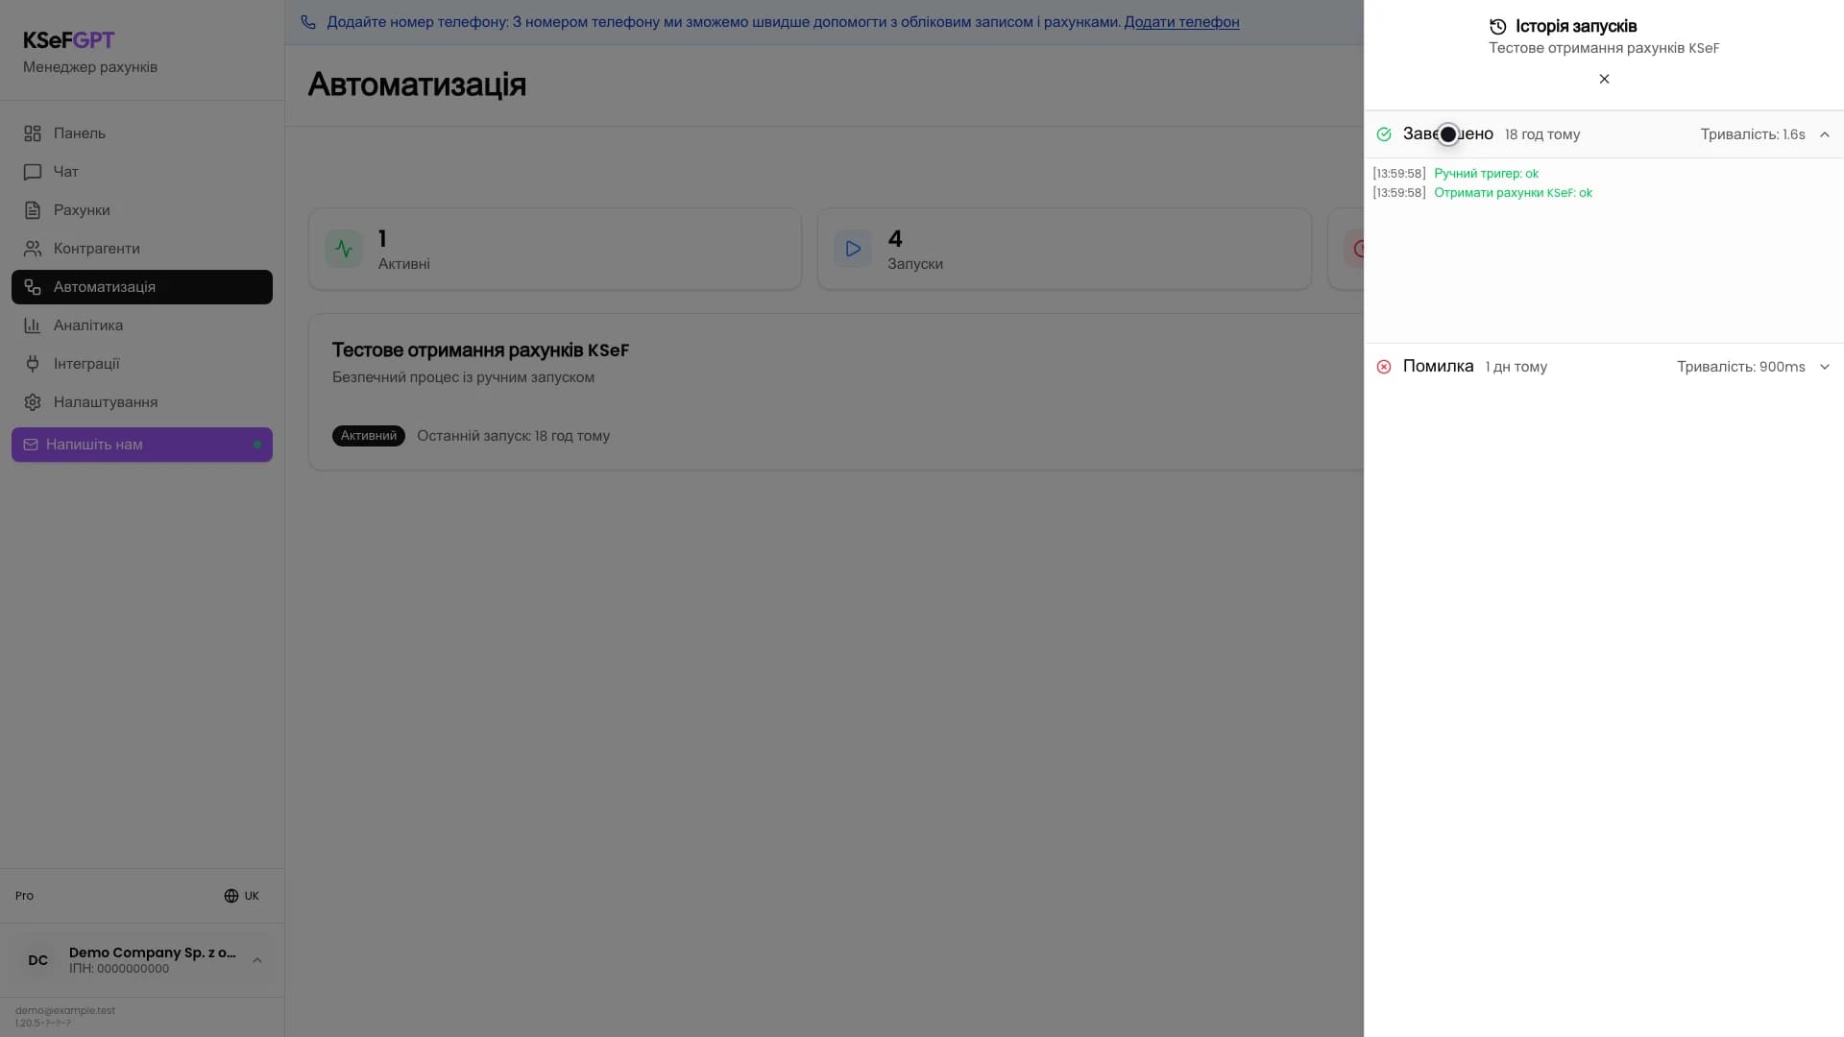Click the envelope icon in Напишіть нам

[x=31, y=445]
